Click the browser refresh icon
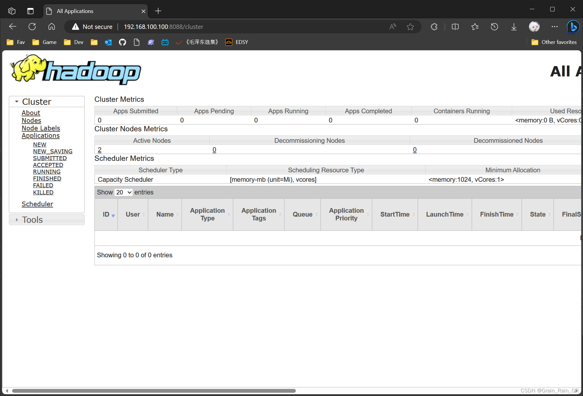This screenshot has height=396, width=583. point(32,27)
